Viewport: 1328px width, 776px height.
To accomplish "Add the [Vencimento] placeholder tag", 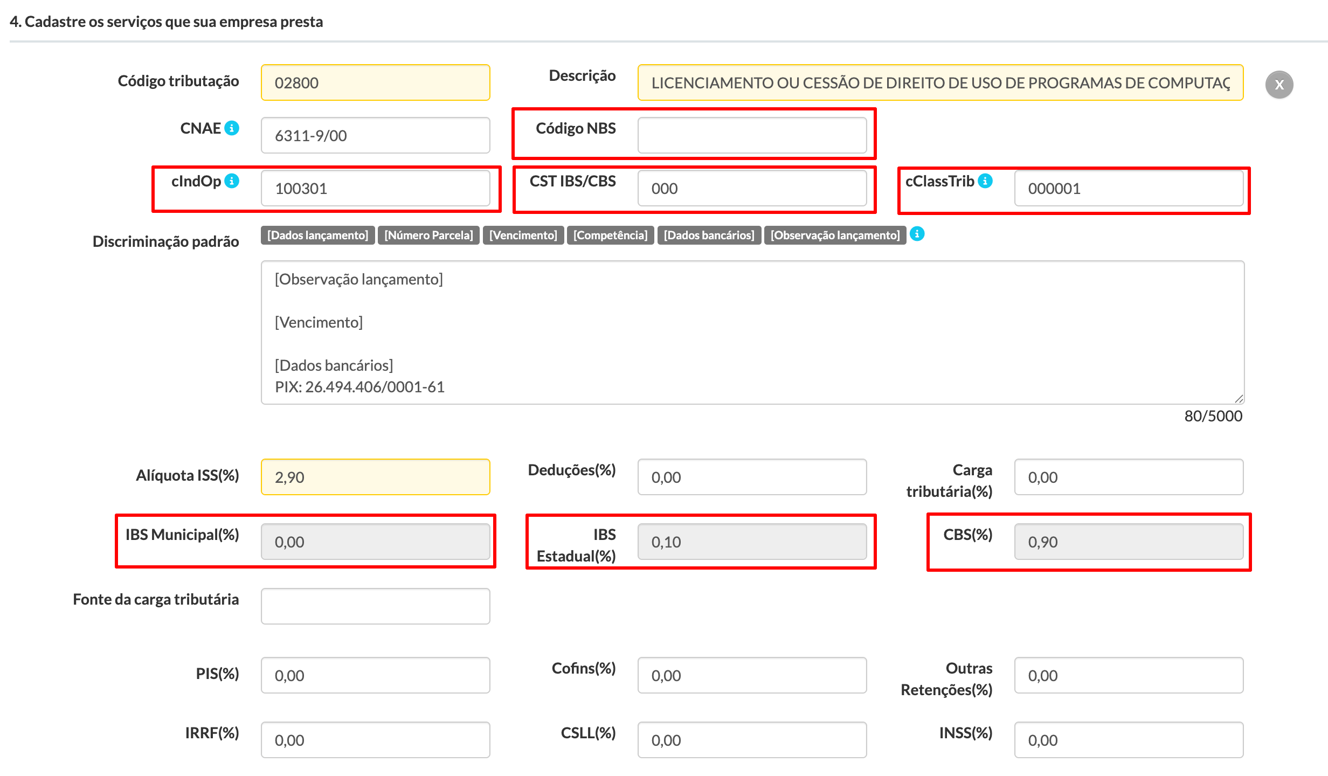I will point(523,235).
